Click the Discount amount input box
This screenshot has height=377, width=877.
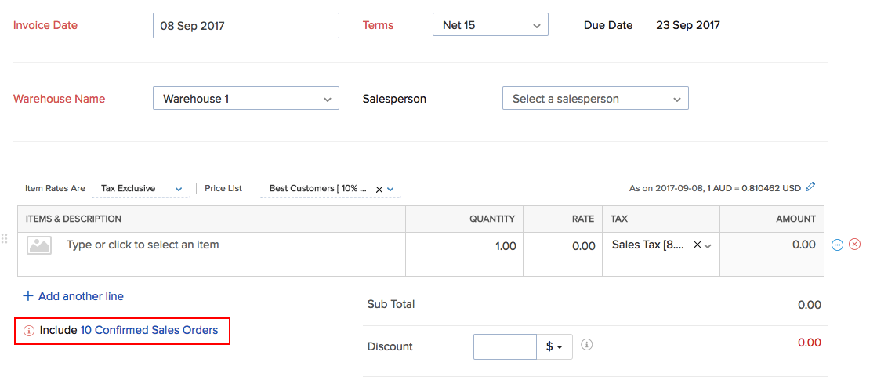coord(505,346)
